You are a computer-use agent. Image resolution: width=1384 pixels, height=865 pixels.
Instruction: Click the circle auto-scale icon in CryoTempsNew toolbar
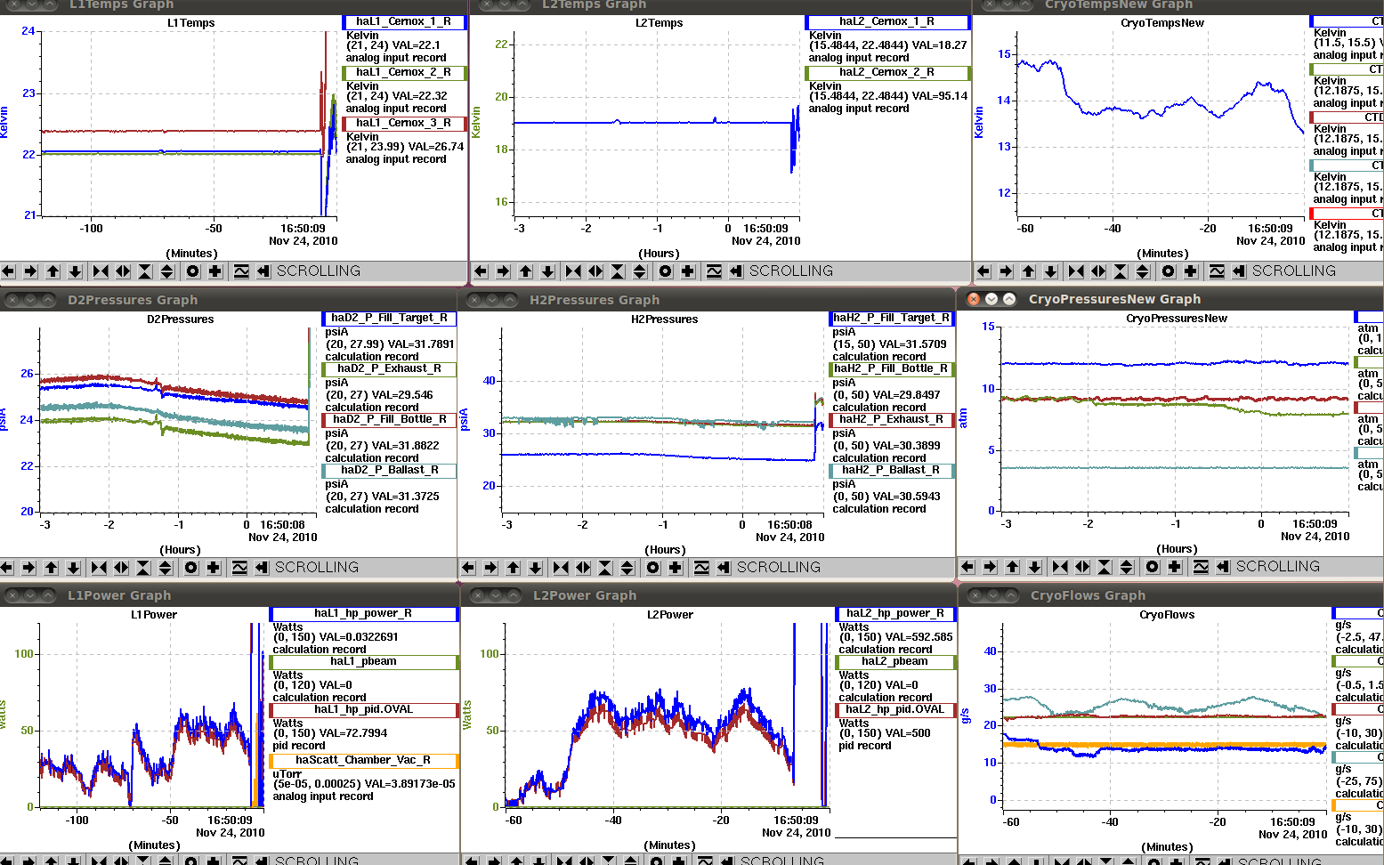point(1169,271)
